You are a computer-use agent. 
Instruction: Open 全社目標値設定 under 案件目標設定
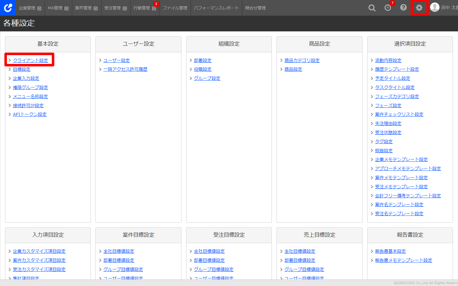click(x=119, y=251)
